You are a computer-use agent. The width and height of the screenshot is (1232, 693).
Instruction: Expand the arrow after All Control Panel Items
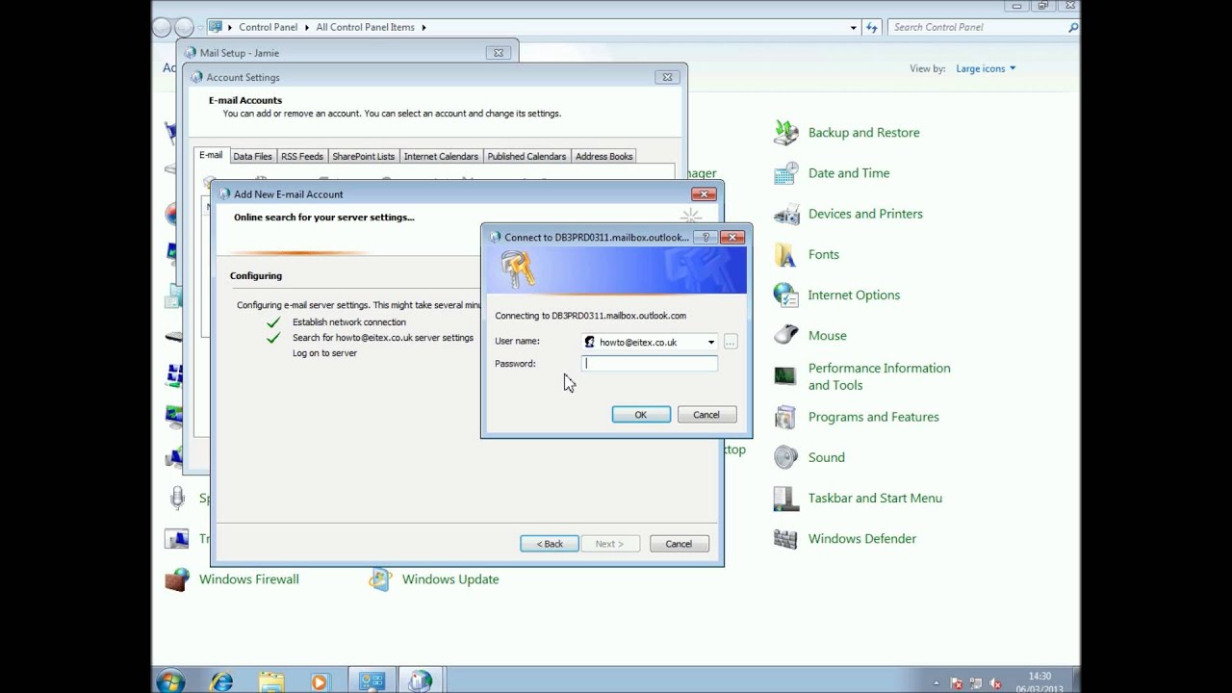click(x=423, y=27)
